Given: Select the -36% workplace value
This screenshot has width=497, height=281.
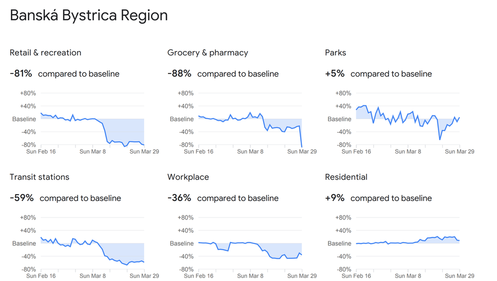Looking at the screenshot, I should [179, 198].
